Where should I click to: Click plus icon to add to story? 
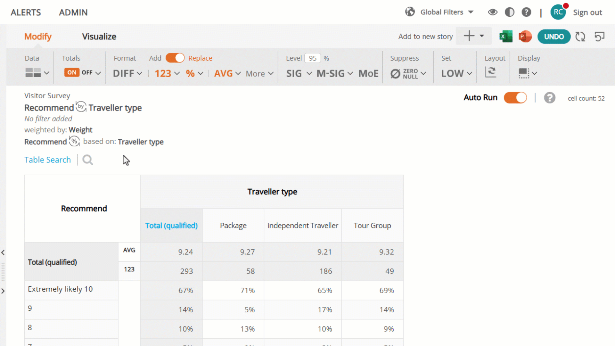pos(469,36)
